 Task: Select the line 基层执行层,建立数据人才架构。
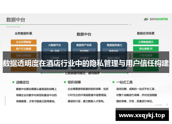(86, 101)
